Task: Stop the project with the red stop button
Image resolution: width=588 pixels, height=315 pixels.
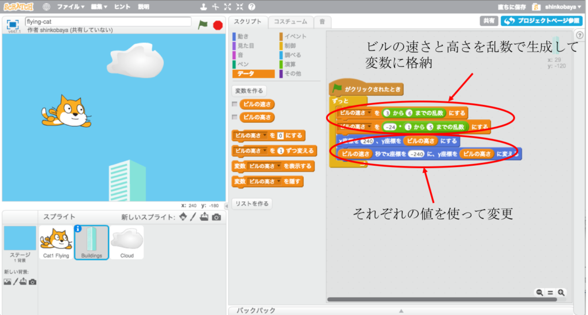Action: pos(218,25)
